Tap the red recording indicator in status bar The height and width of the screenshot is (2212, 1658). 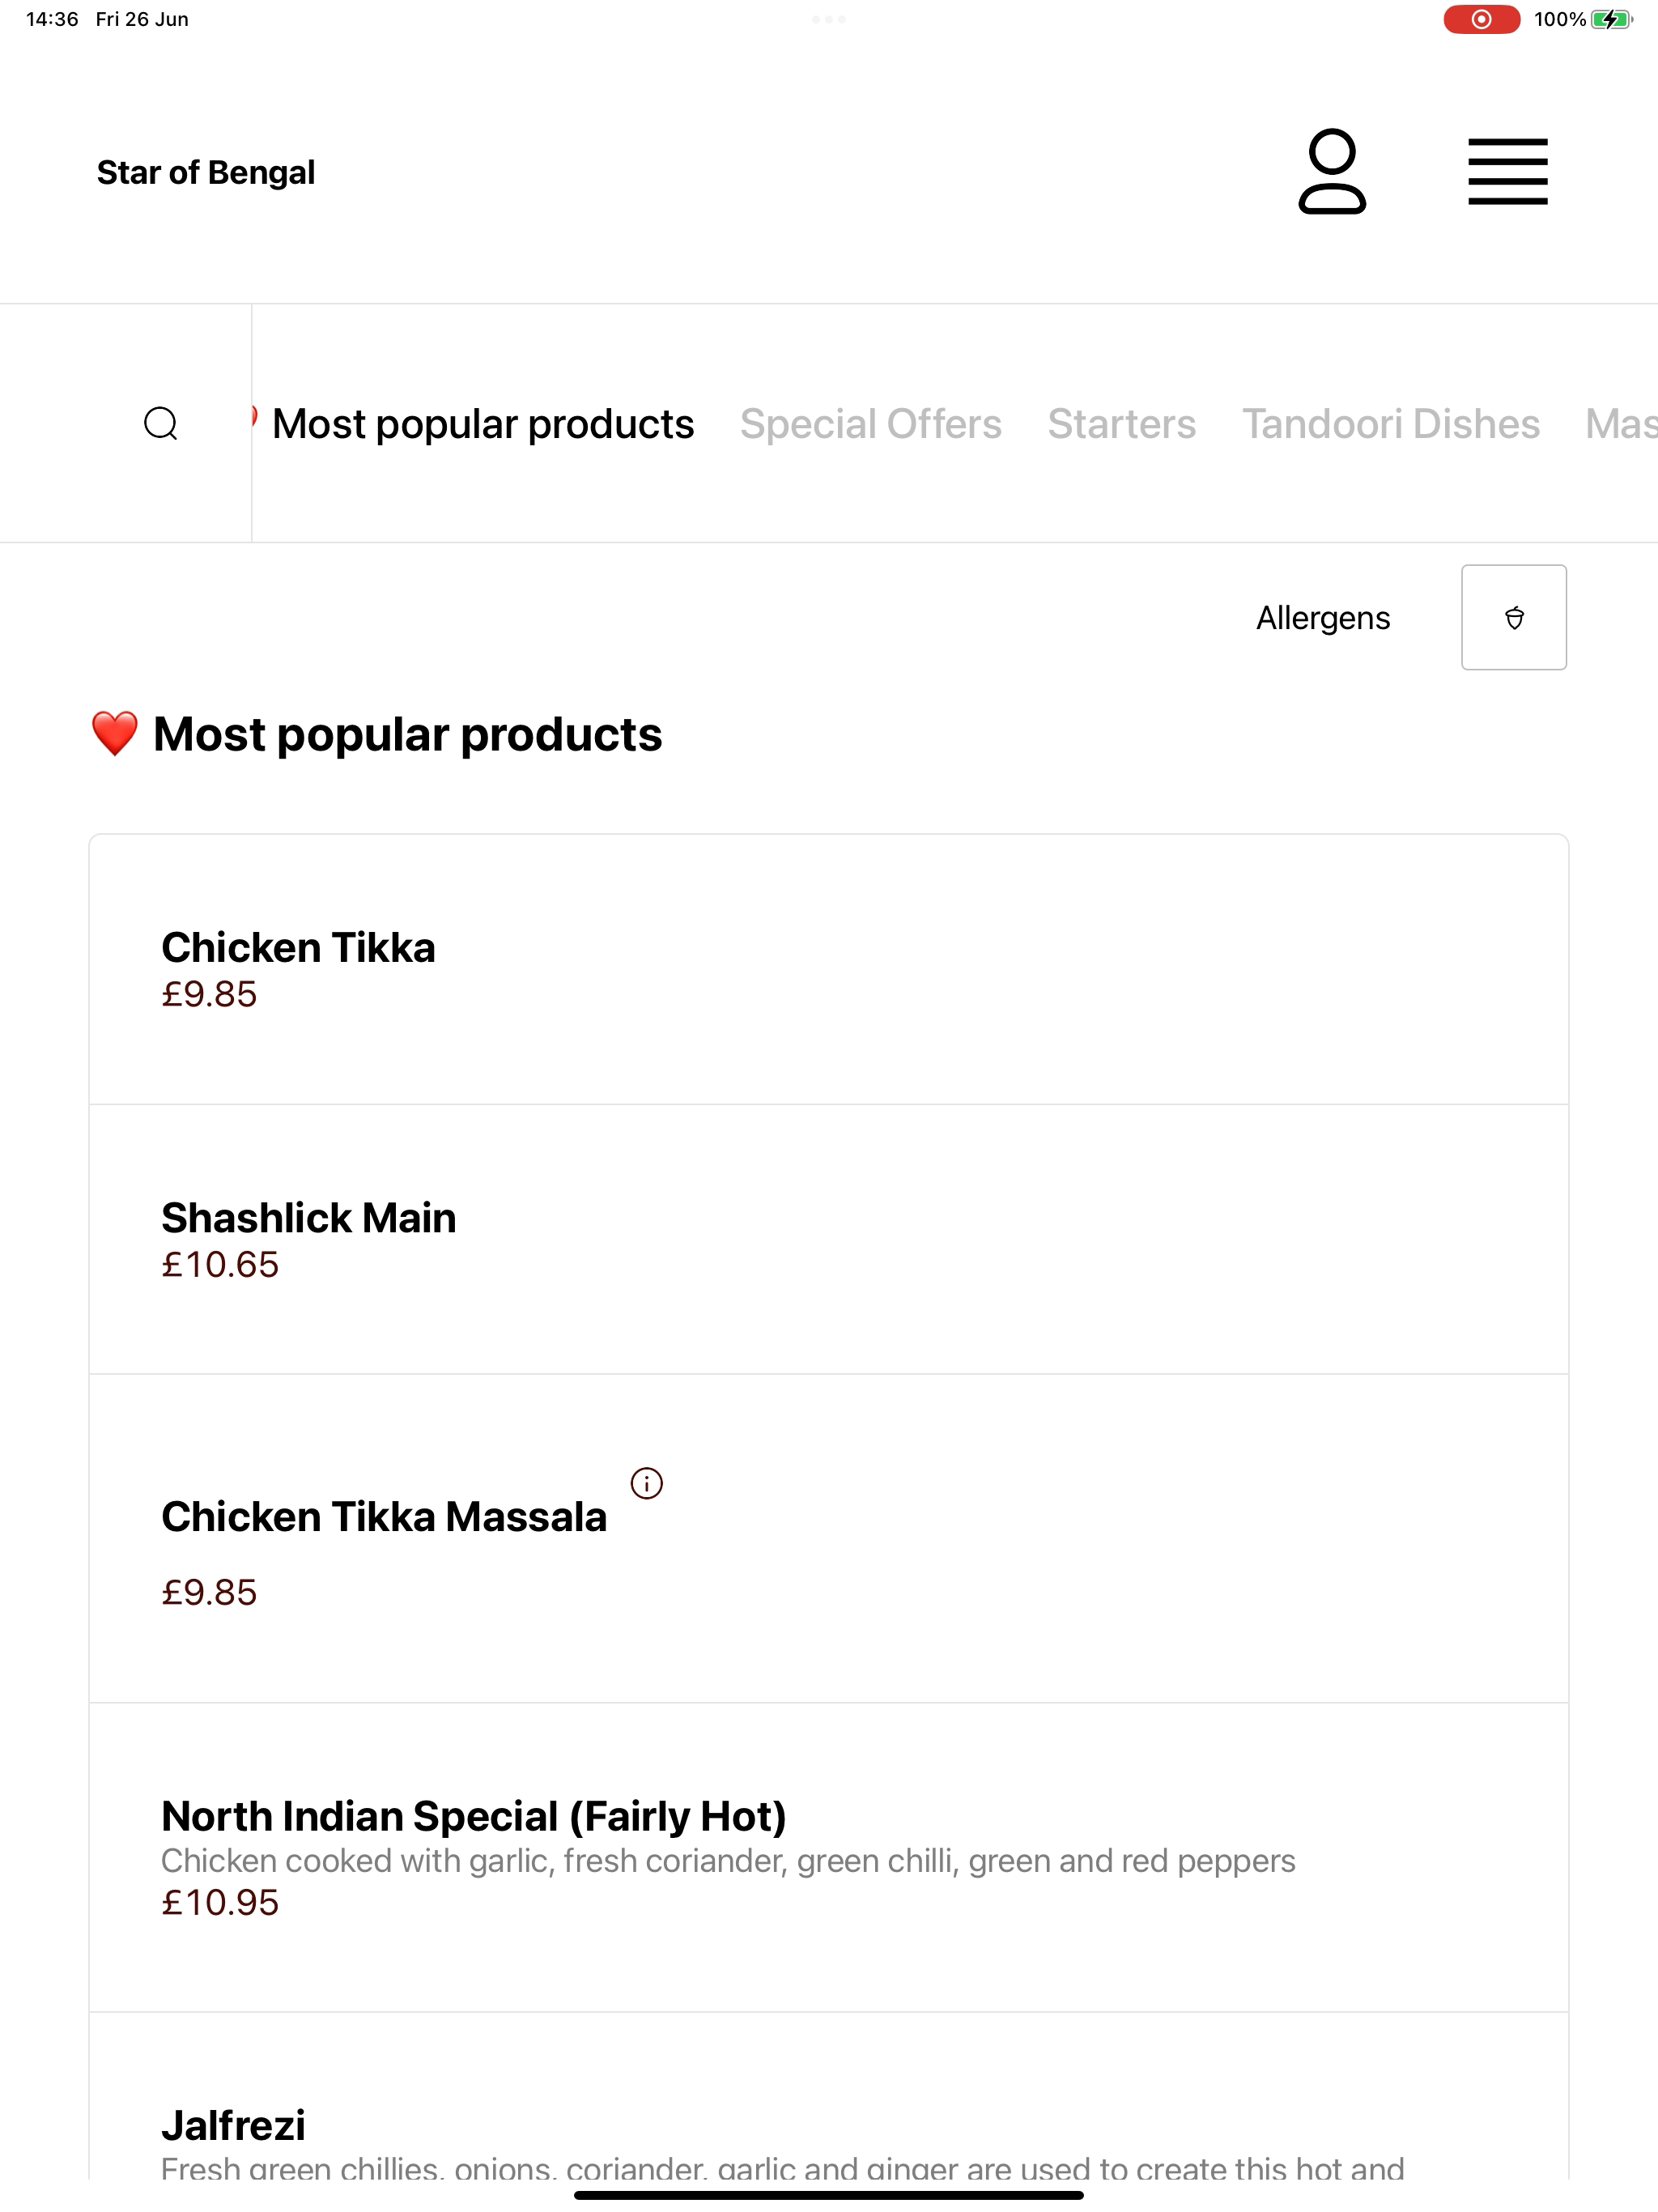coord(1481,19)
